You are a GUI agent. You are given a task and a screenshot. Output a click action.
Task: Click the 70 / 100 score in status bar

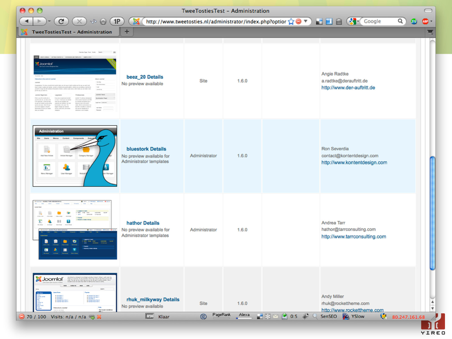tap(36, 317)
